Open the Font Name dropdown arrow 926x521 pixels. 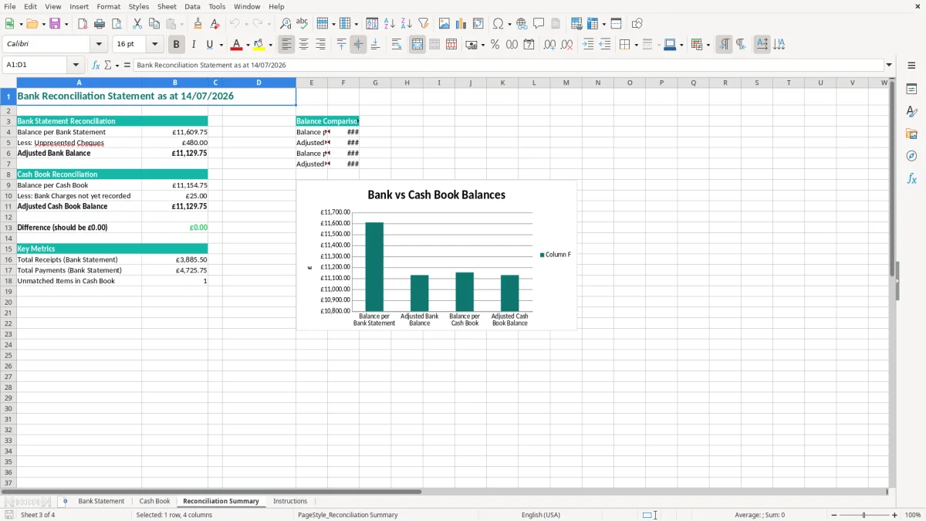point(100,45)
